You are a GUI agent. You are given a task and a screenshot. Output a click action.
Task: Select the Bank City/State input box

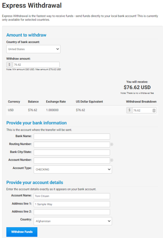72,152
